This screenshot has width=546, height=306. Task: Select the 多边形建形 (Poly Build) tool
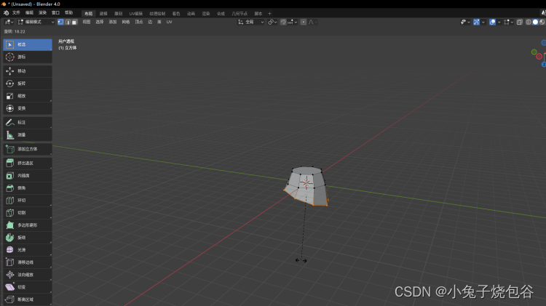click(28, 225)
